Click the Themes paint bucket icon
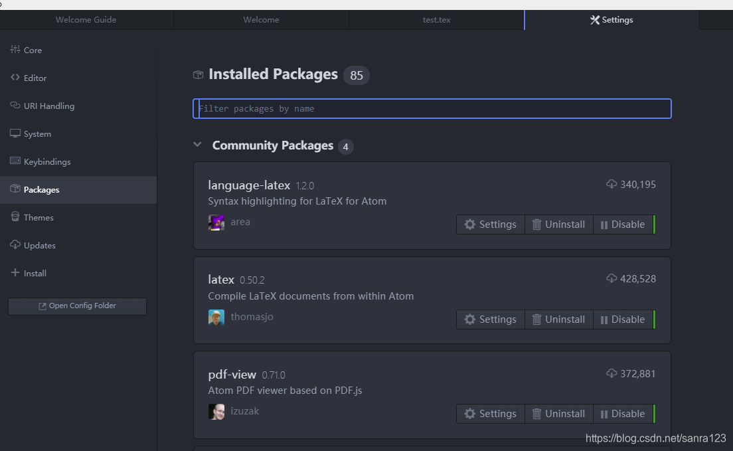This screenshot has width=733, height=451. pos(15,217)
